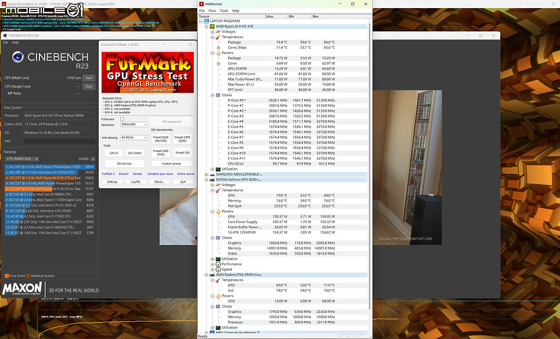Run the Preset:1440 (QHD) benchmark
This screenshot has width=560, height=339.
point(182,138)
